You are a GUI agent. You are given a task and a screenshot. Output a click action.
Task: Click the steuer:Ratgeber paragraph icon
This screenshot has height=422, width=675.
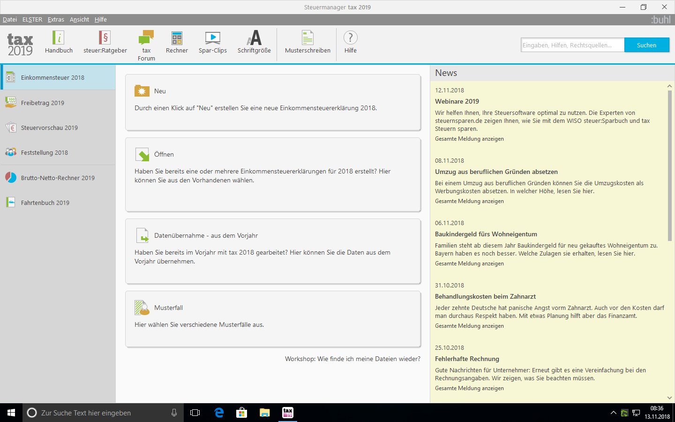click(105, 38)
